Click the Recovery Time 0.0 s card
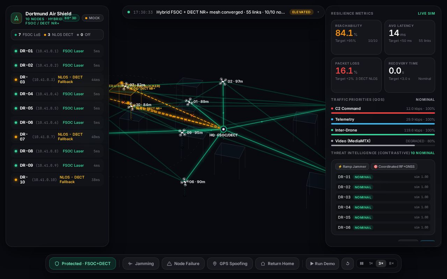The height and width of the screenshot is (279, 447). [x=410, y=75]
